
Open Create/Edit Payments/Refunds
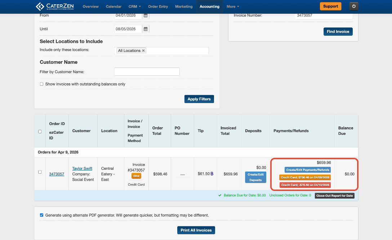[x=307, y=170]
